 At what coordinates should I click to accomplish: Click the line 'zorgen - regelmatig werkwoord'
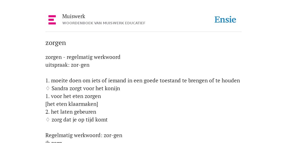pyautogui.click(x=83, y=57)
